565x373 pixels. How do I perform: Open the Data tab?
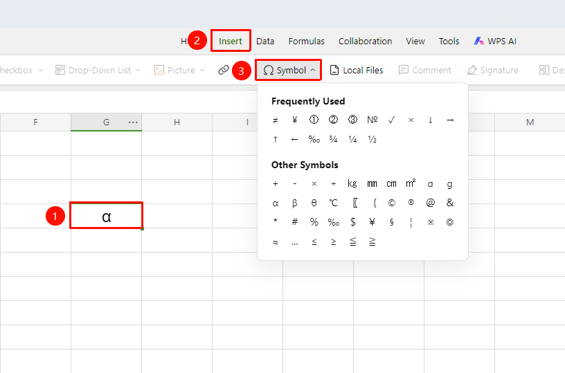[265, 41]
